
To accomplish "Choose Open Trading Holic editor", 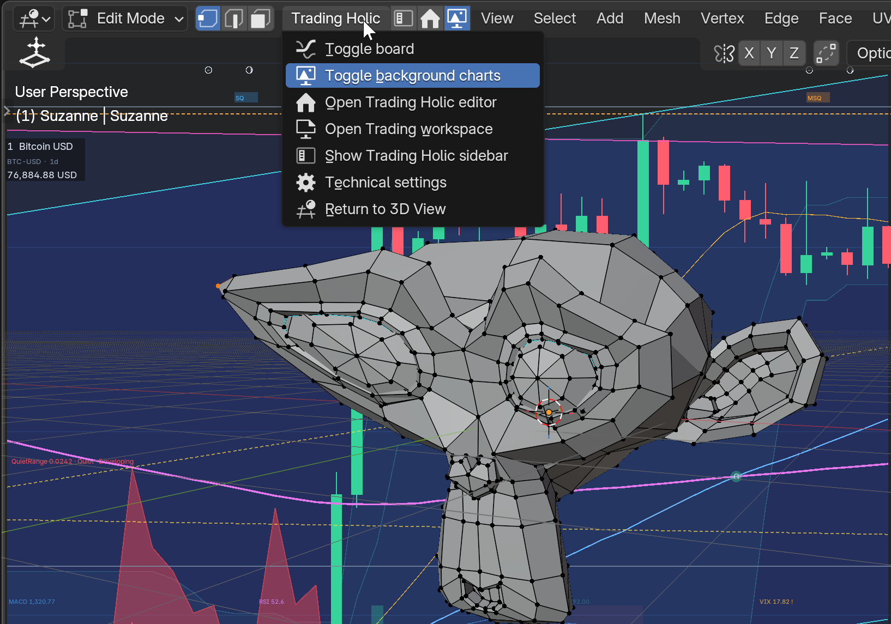I will [x=413, y=102].
